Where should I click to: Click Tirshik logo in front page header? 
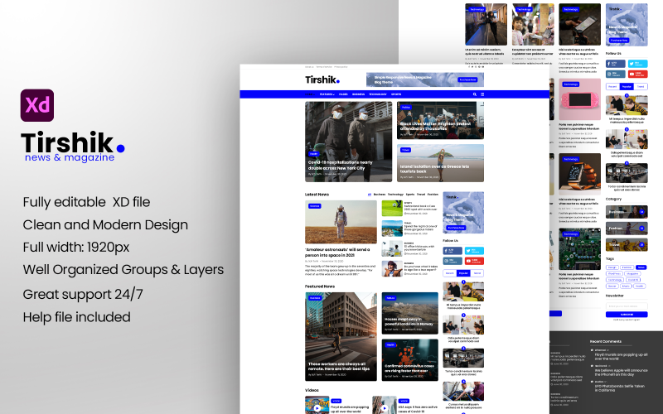322,79
